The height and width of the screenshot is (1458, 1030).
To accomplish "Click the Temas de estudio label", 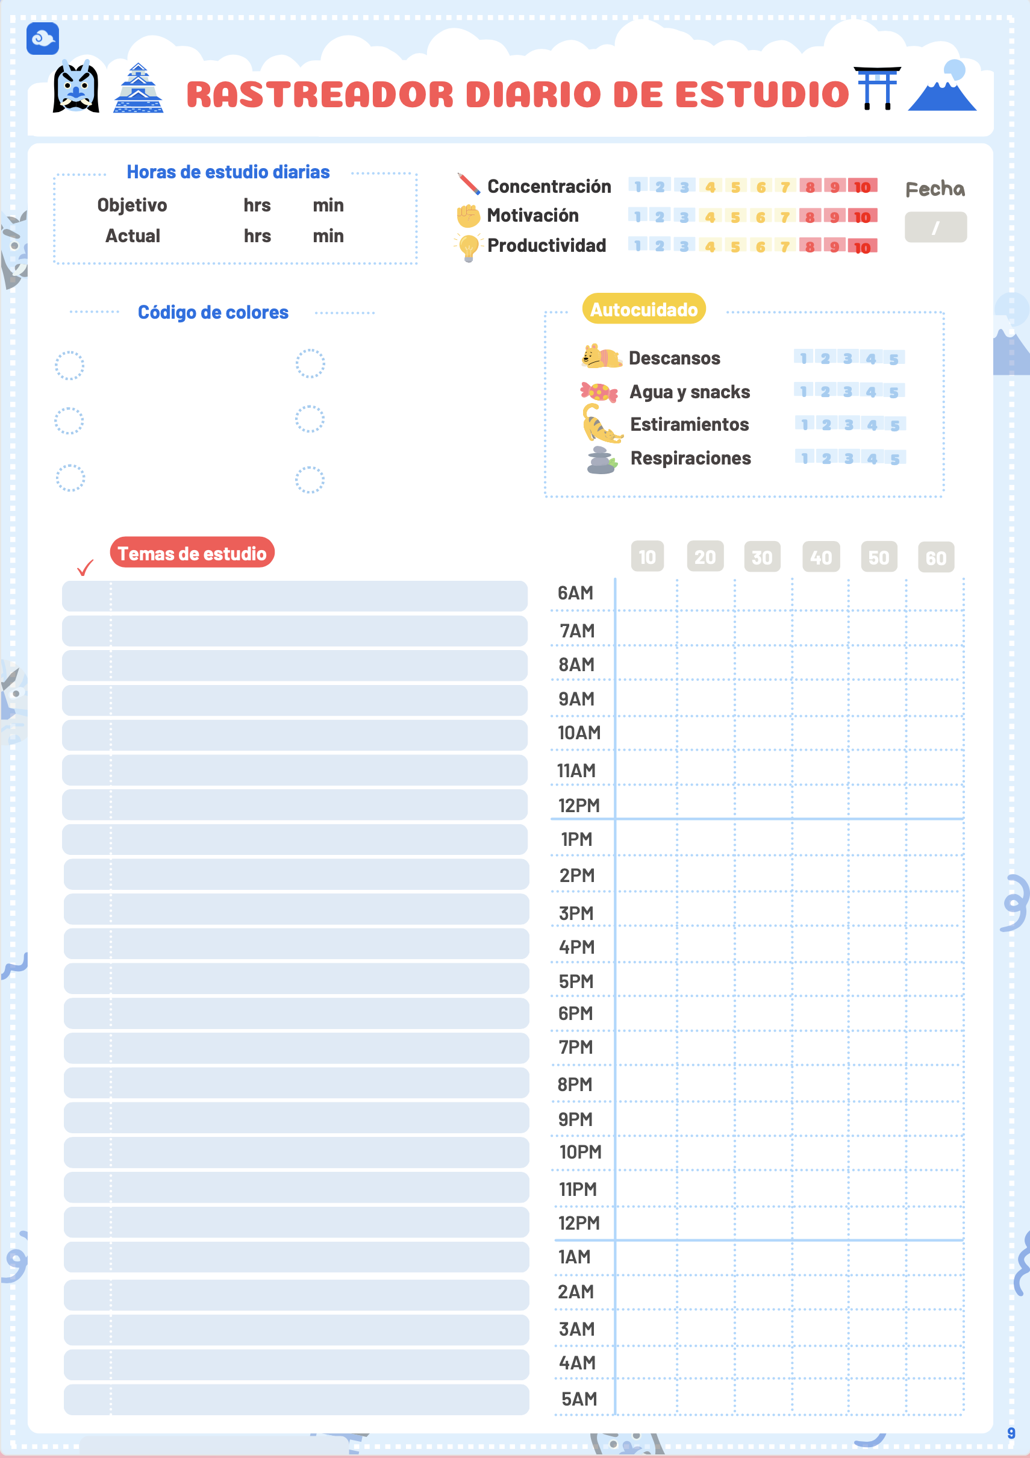I will (x=192, y=553).
